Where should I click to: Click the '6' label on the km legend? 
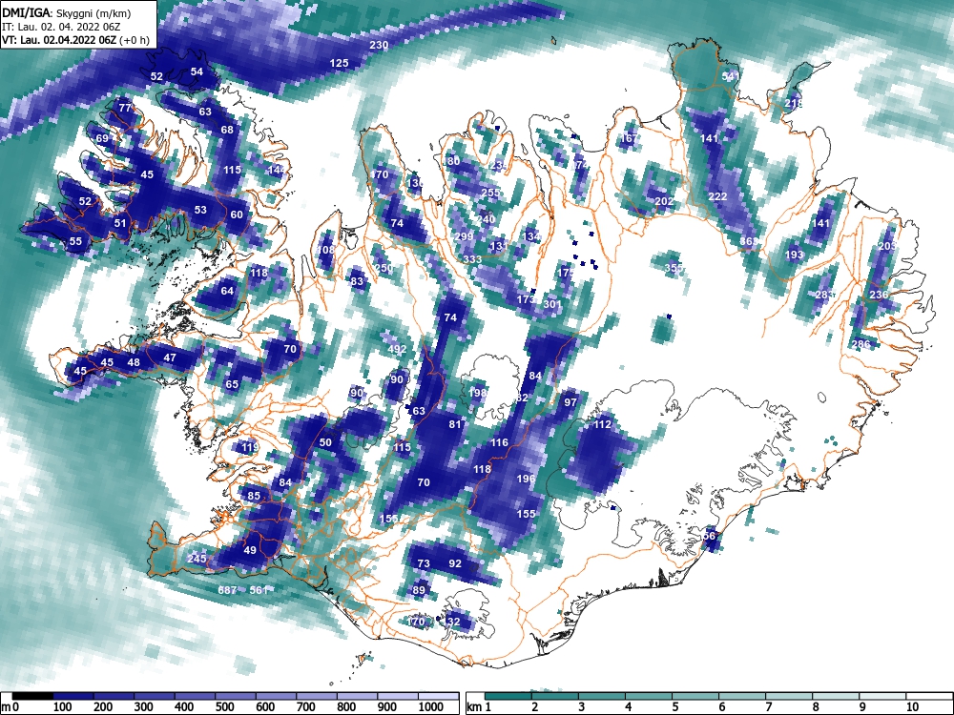[722, 707]
